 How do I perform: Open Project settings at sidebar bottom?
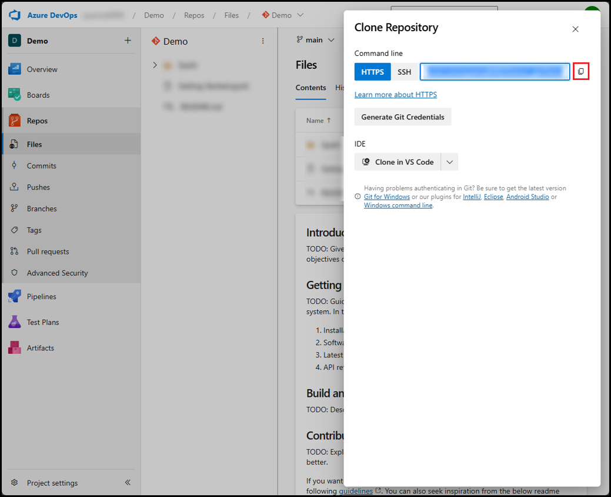(52, 483)
